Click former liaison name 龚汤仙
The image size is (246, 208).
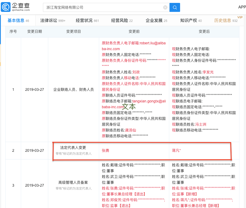[131, 130]
